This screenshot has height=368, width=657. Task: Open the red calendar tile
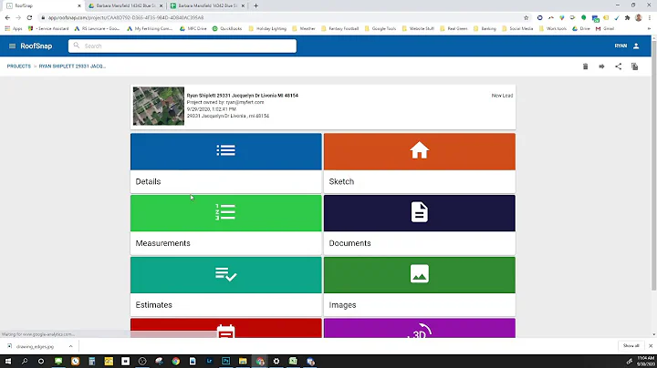pos(226,328)
